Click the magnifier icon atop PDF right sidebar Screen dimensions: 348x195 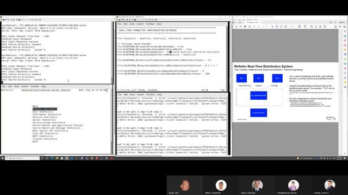[345, 31]
